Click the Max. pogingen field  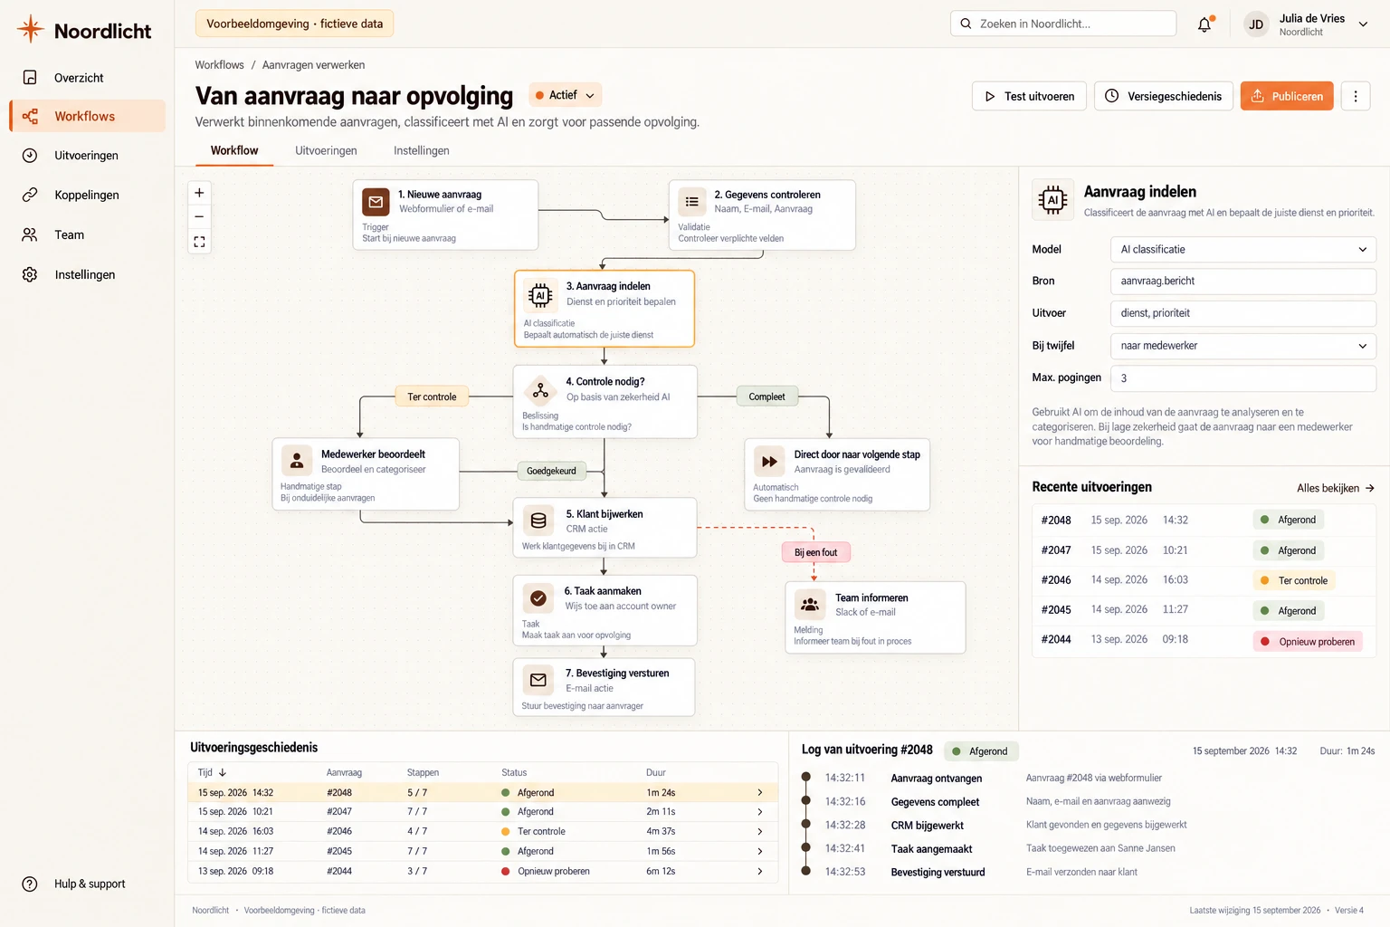[x=1242, y=378]
